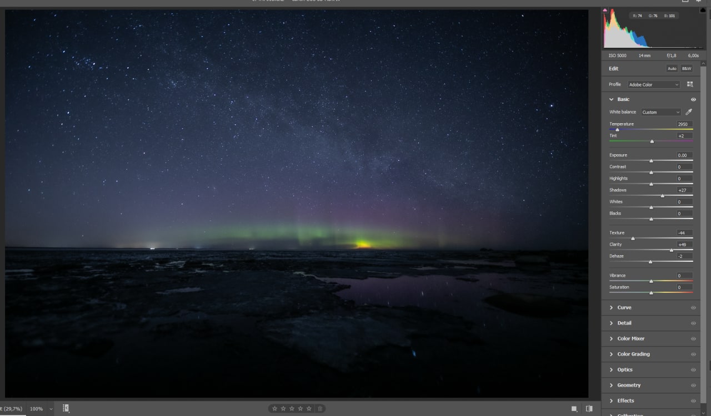The height and width of the screenshot is (416, 711).
Task: Toggle Geometry panel visibility eye
Action: tap(693, 385)
